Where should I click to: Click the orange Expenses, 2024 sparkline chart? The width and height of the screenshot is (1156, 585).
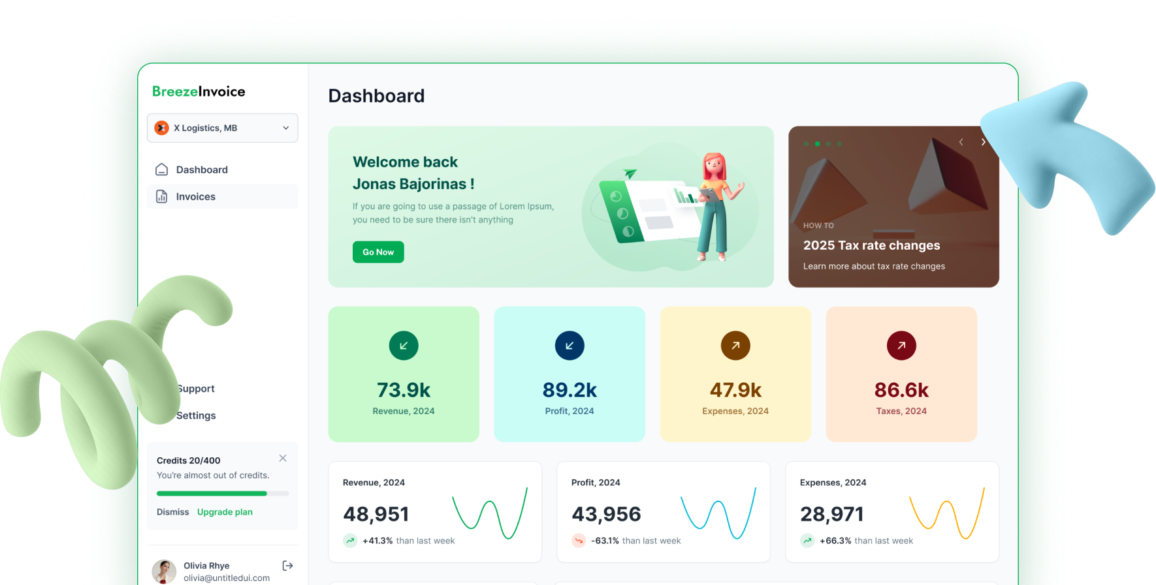[947, 513]
